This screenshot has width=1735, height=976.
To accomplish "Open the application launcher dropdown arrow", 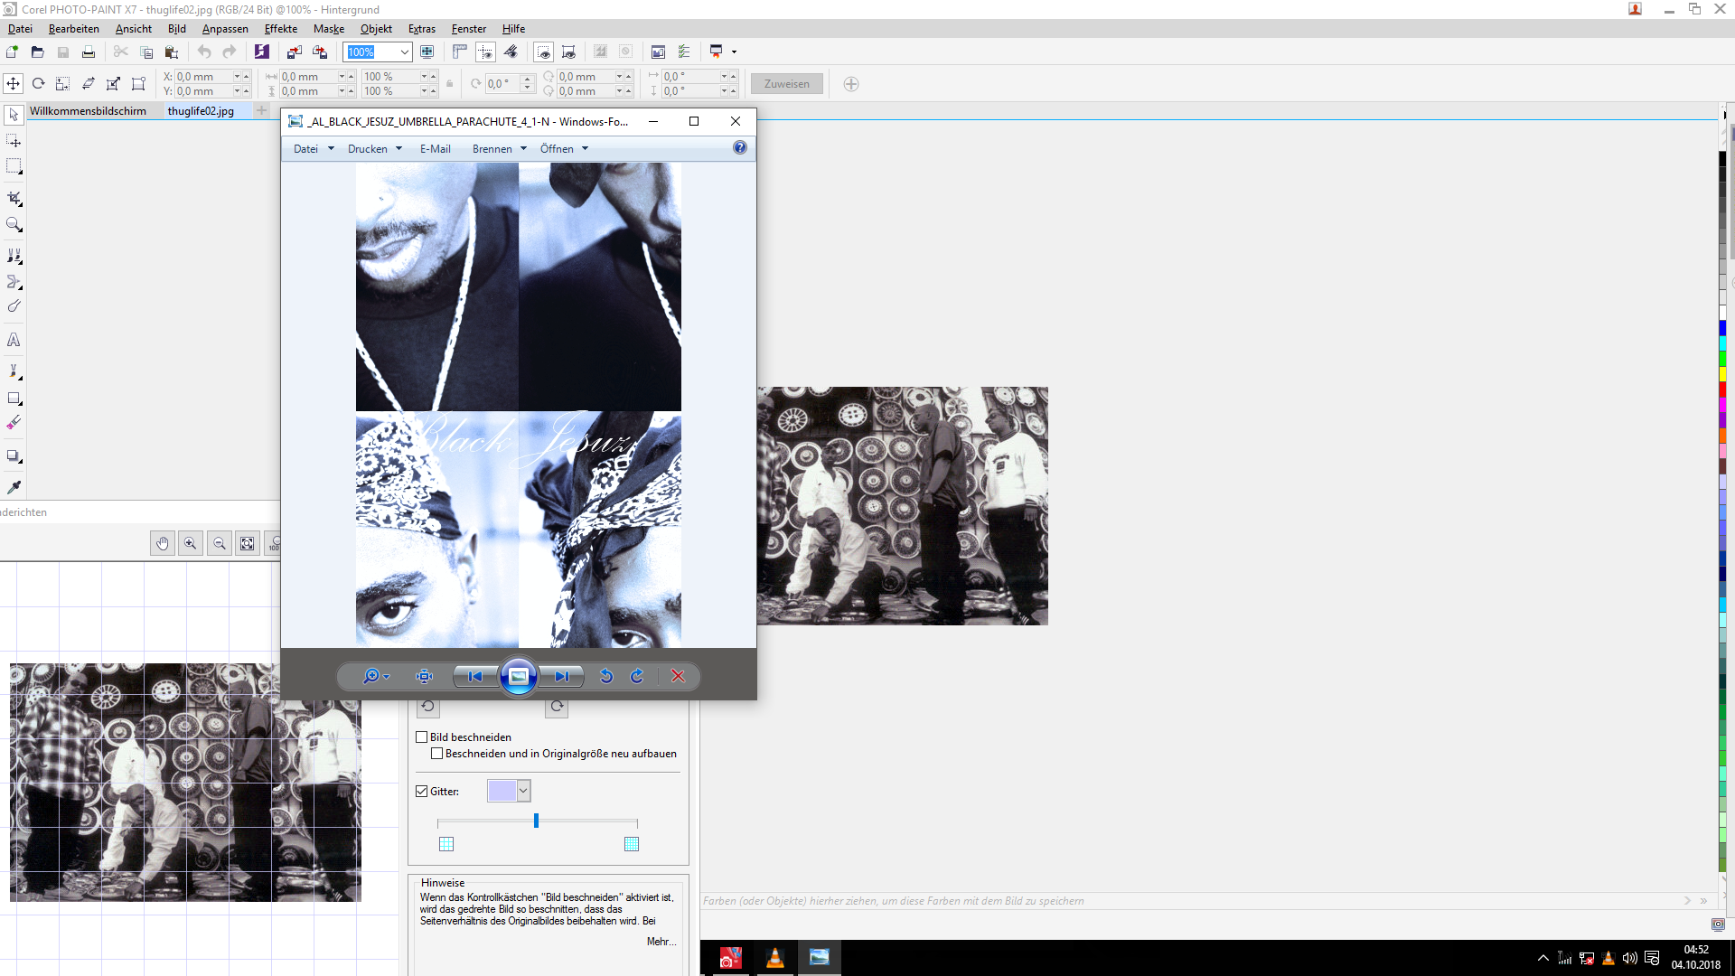I will (x=734, y=52).
